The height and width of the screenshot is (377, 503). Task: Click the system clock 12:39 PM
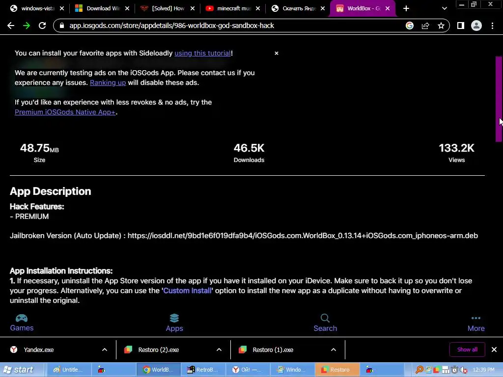(x=484, y=370)
